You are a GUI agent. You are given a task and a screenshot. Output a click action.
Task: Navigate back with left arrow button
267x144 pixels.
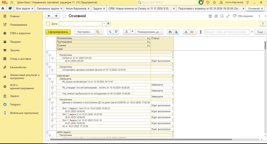click(x=49, y=16)
